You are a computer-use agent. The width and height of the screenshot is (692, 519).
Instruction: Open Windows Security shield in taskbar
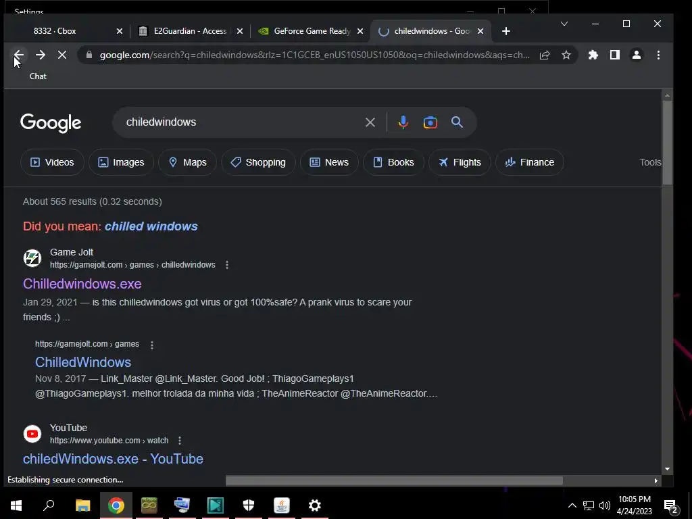pyautogui.click(x=249, y=505)
